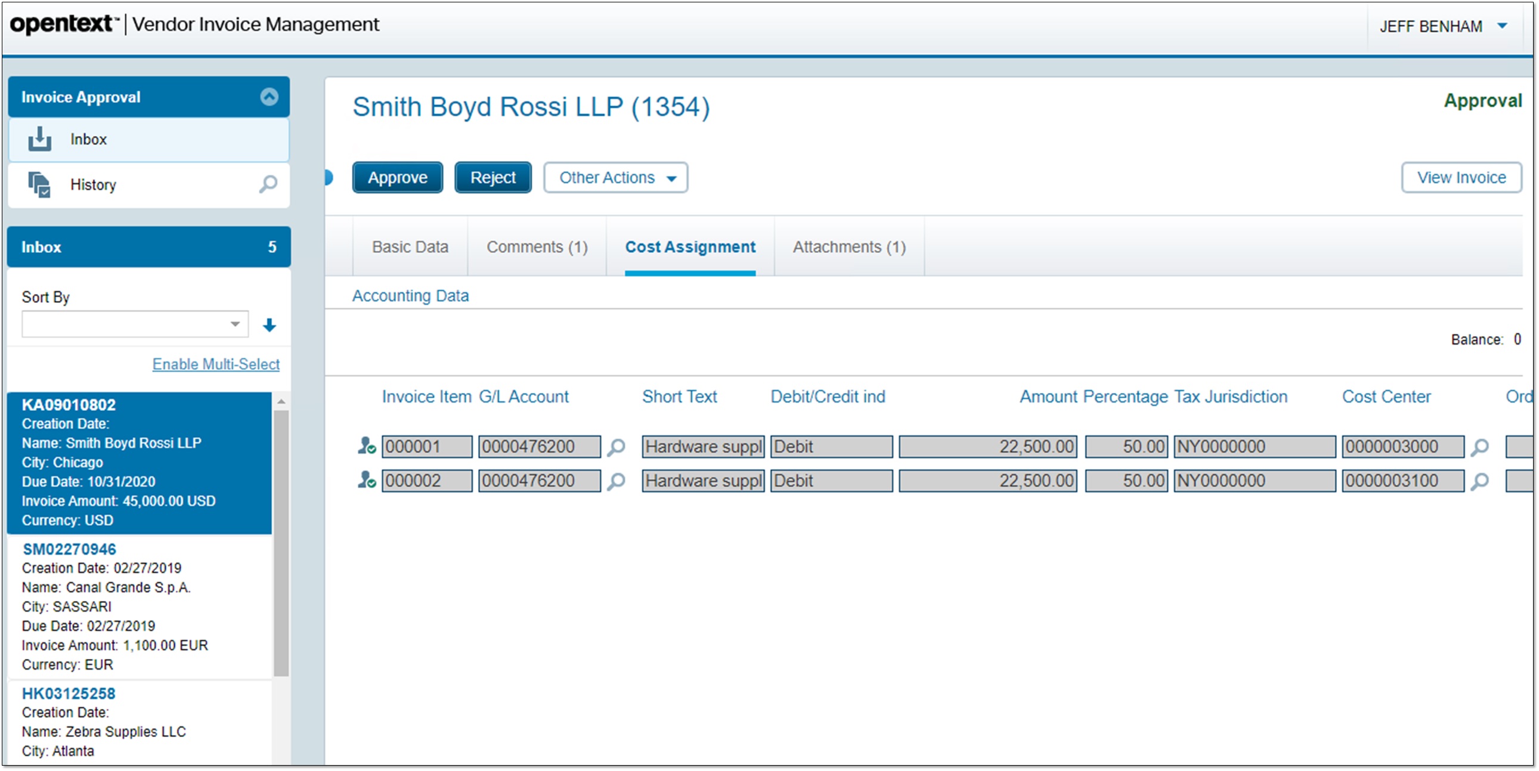Screen dimensions: 1539x771
Task: Select History in Invoice Approval menu
Action: pos(148,185)
